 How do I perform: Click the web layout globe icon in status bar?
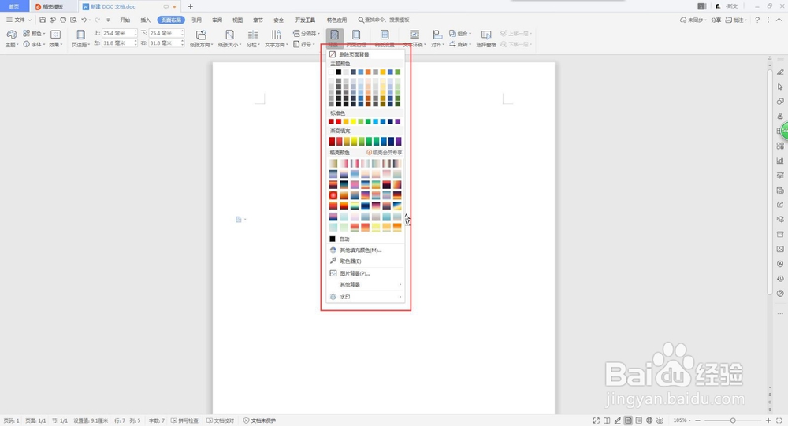coord(649,420)
